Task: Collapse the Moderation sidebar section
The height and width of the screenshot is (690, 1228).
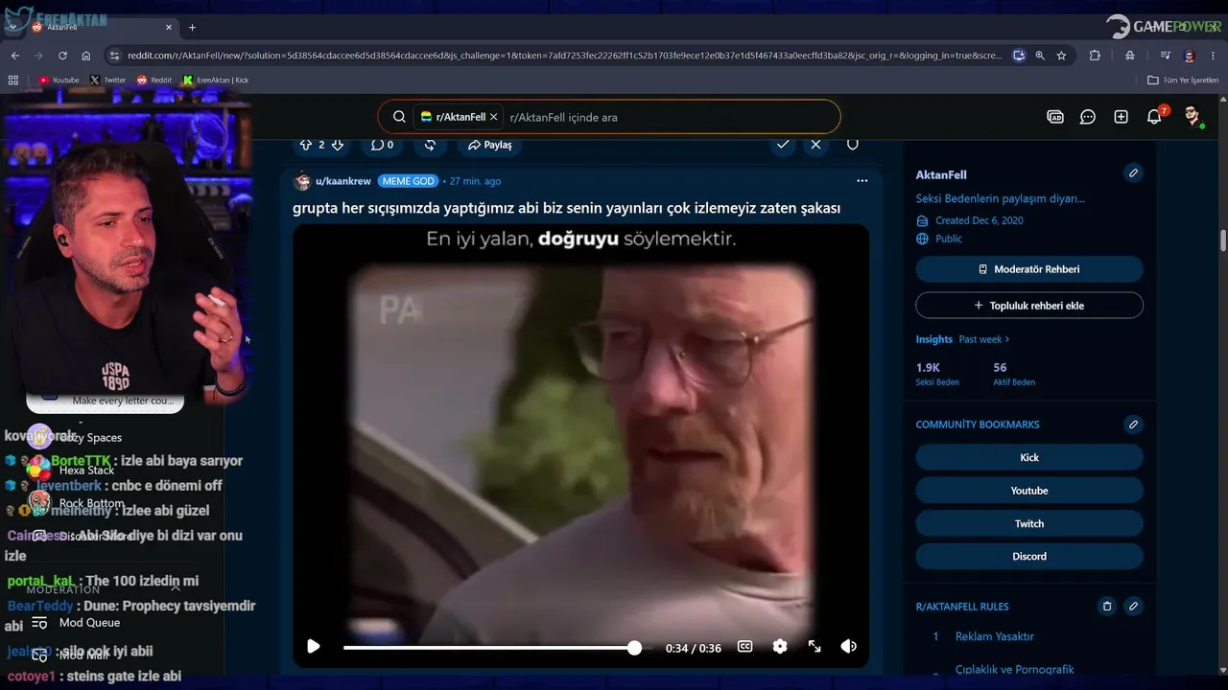Action: pyautogui.click(x=175, y=589)
